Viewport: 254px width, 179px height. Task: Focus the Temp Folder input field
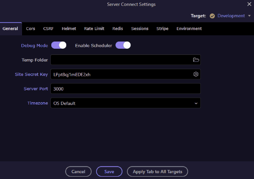point(126,60)
